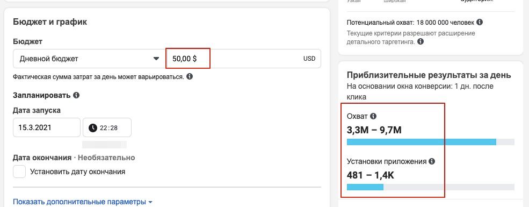Click info icon after детального таргетинга text
This screenshot has width=529, height=207.
click(421, 42)
